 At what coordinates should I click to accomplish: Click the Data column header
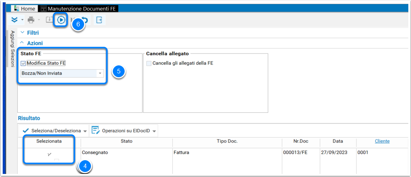click(338, 141)
